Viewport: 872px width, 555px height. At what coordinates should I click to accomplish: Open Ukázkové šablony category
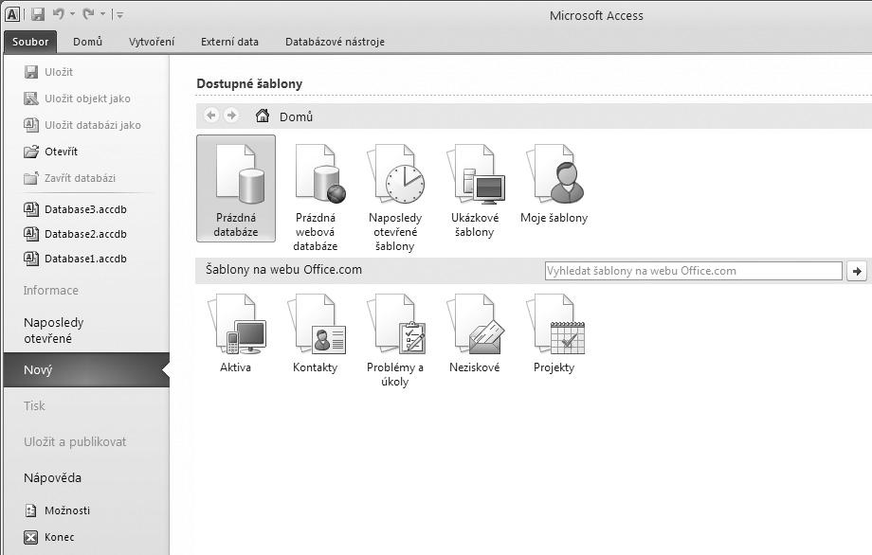point(474,188)
